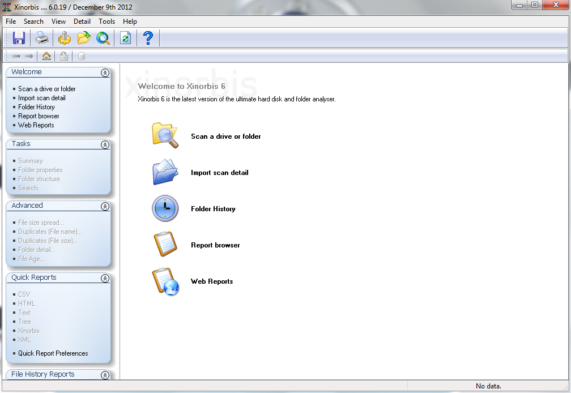The width and height of the screenshot is (571, 393).
Task: Open help via the blue question mark
Action: coord(148,38)
